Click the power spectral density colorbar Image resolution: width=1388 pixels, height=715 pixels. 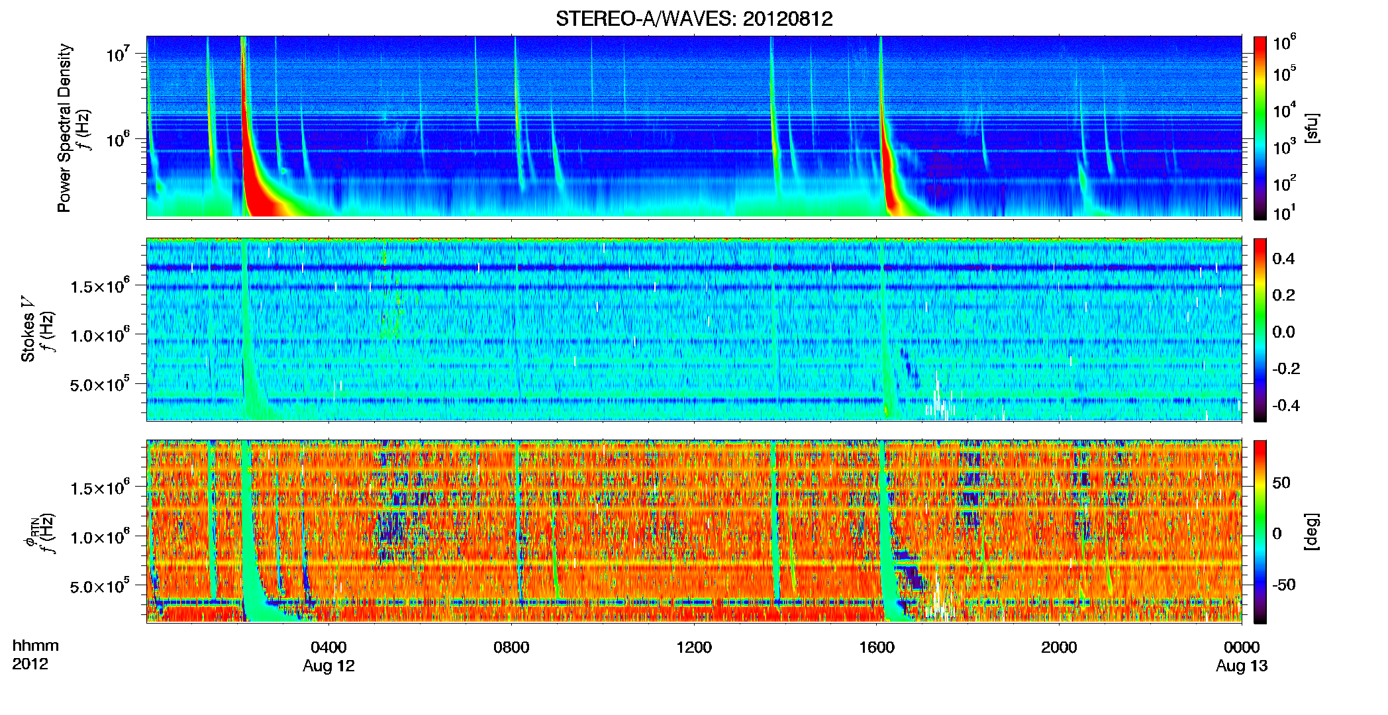tap(1260, 128)
